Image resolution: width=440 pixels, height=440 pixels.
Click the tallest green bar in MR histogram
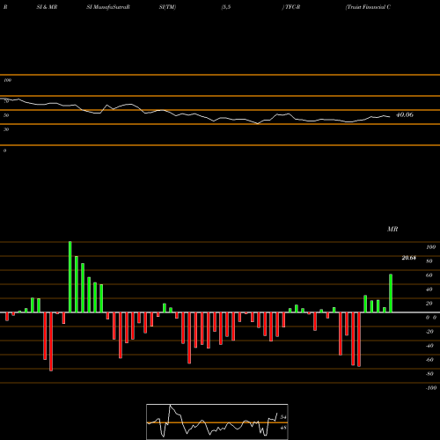pyautogui.click(x=70, y=277)
